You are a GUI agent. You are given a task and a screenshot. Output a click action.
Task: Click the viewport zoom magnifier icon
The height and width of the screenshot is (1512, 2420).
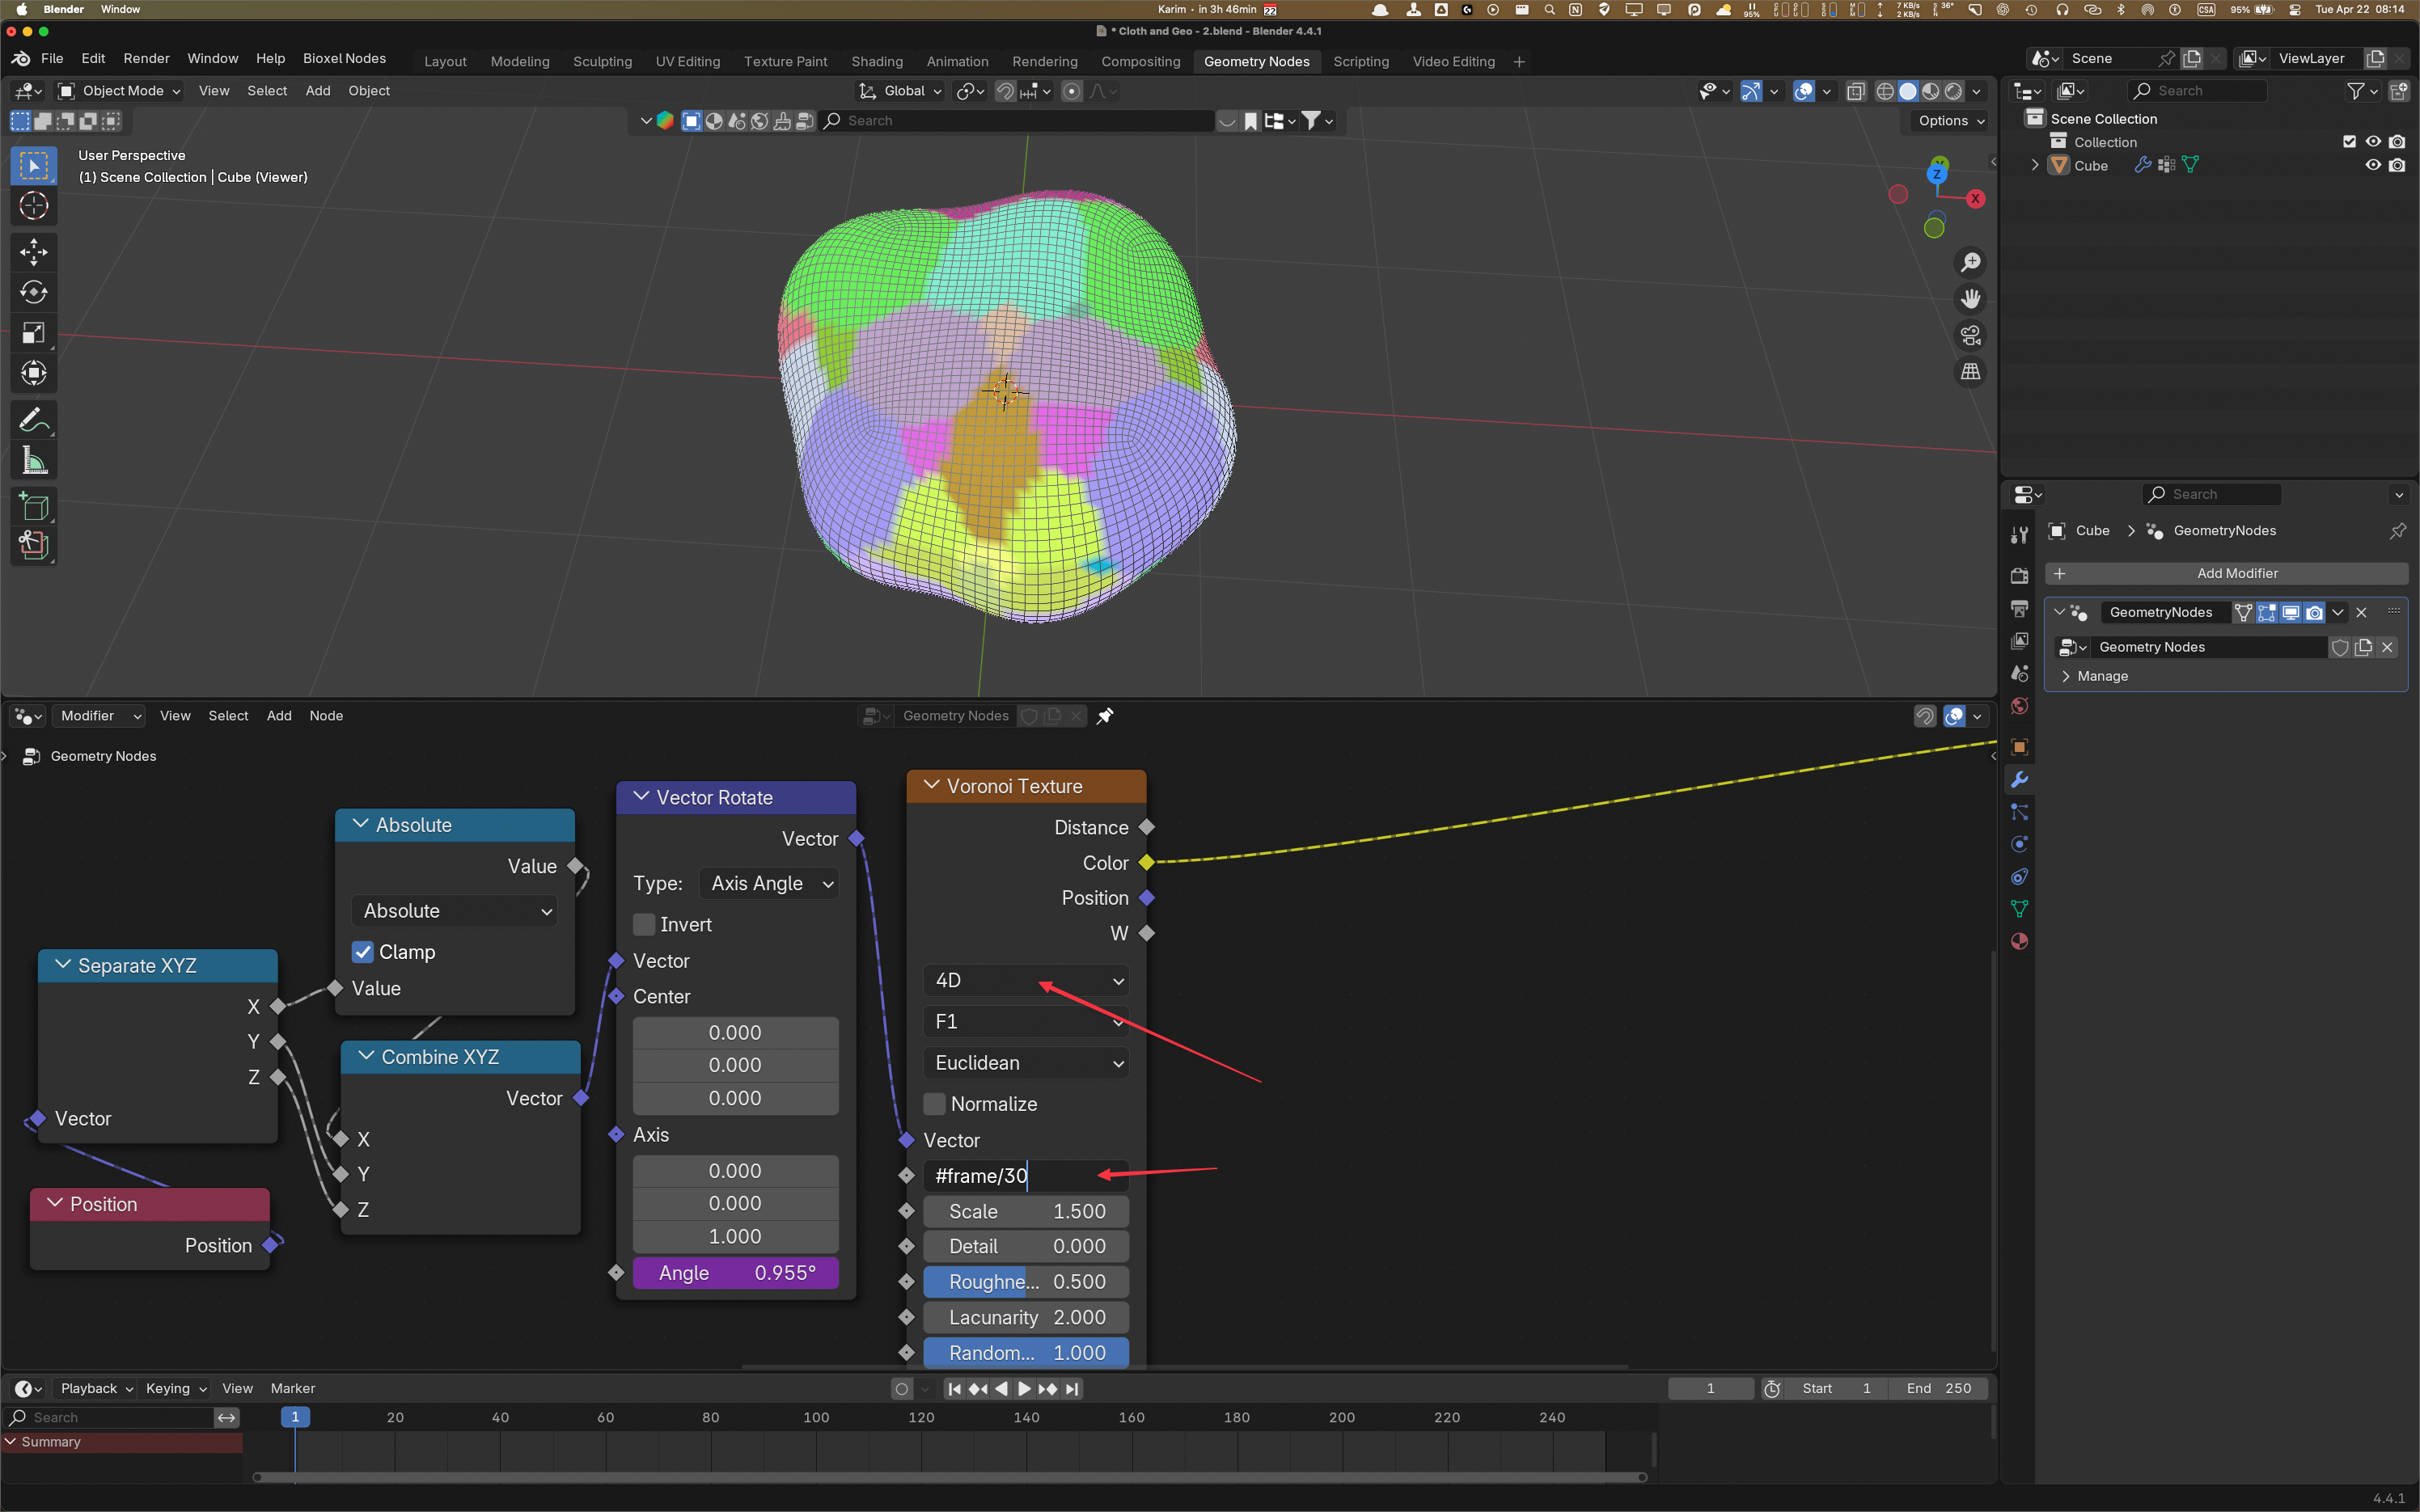tap(1970, 262)
